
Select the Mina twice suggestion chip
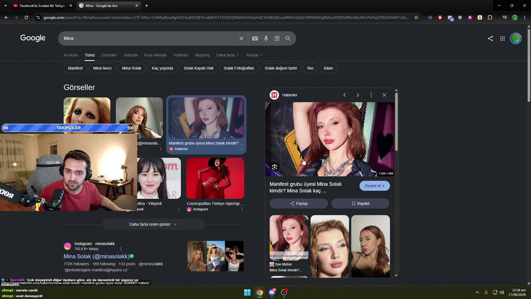point(102,68)
